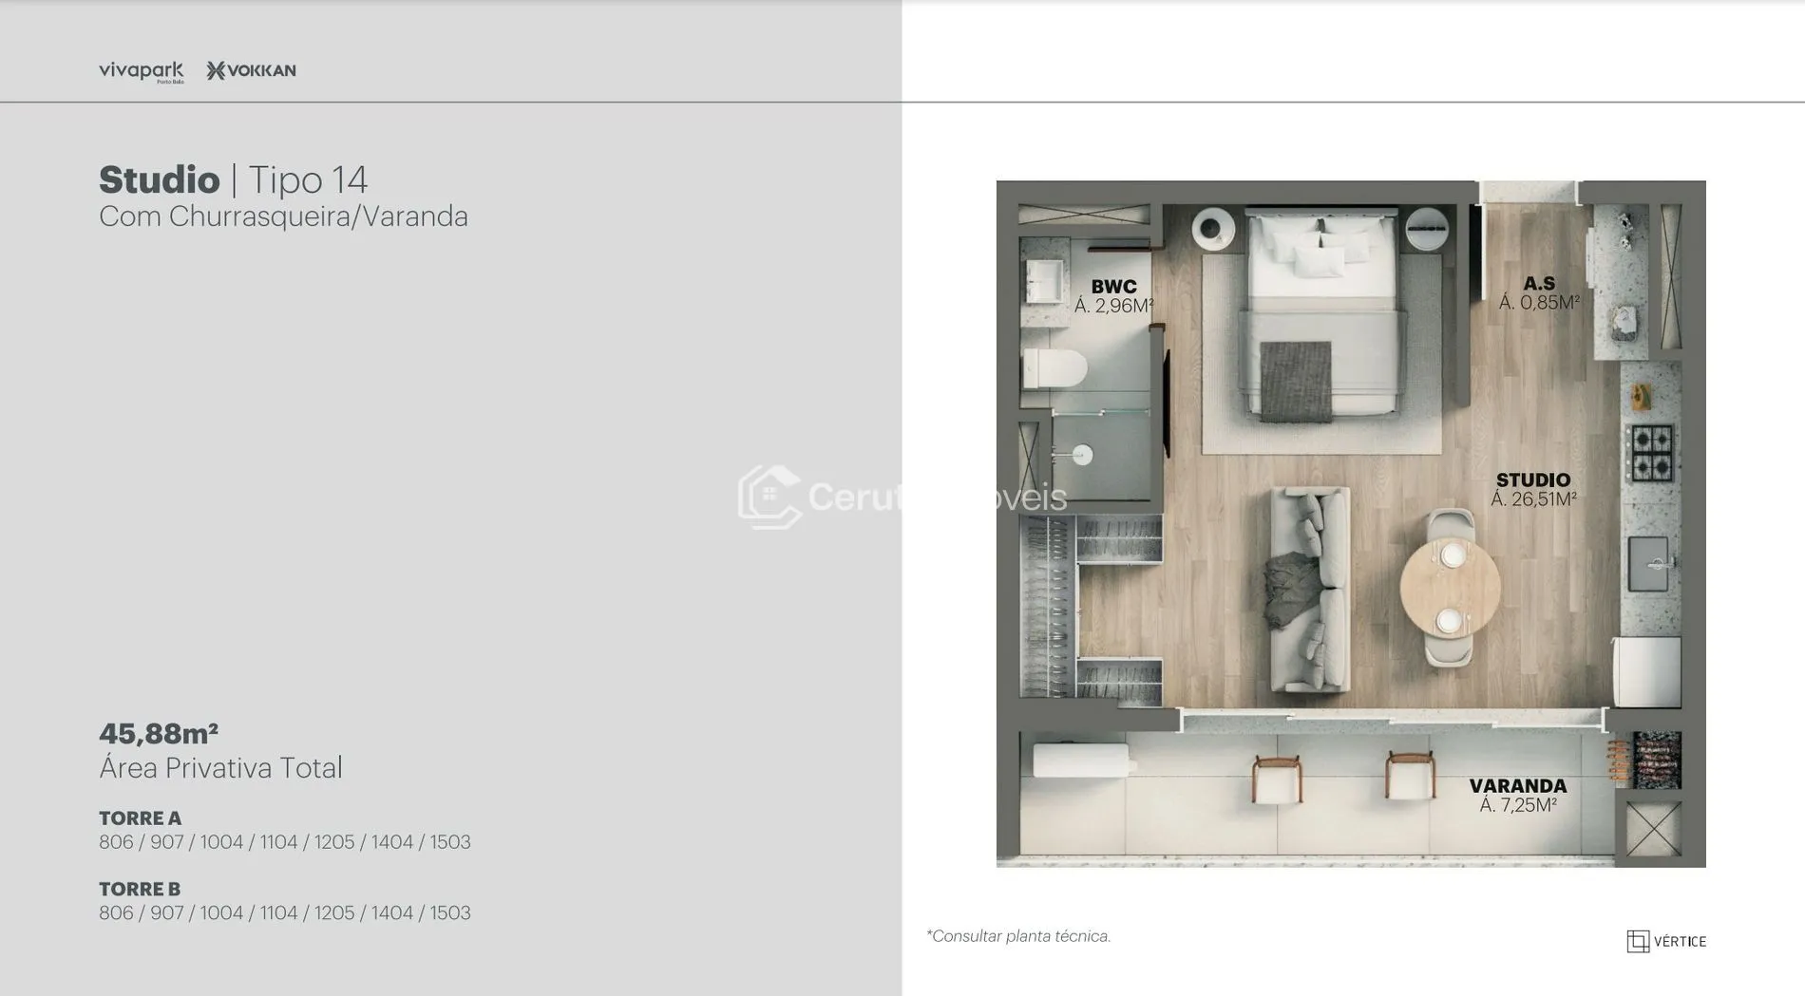1805x996 pixels.
Task: Click the Cerutti Imóveis watermark house icon
Action: point(769,496)
